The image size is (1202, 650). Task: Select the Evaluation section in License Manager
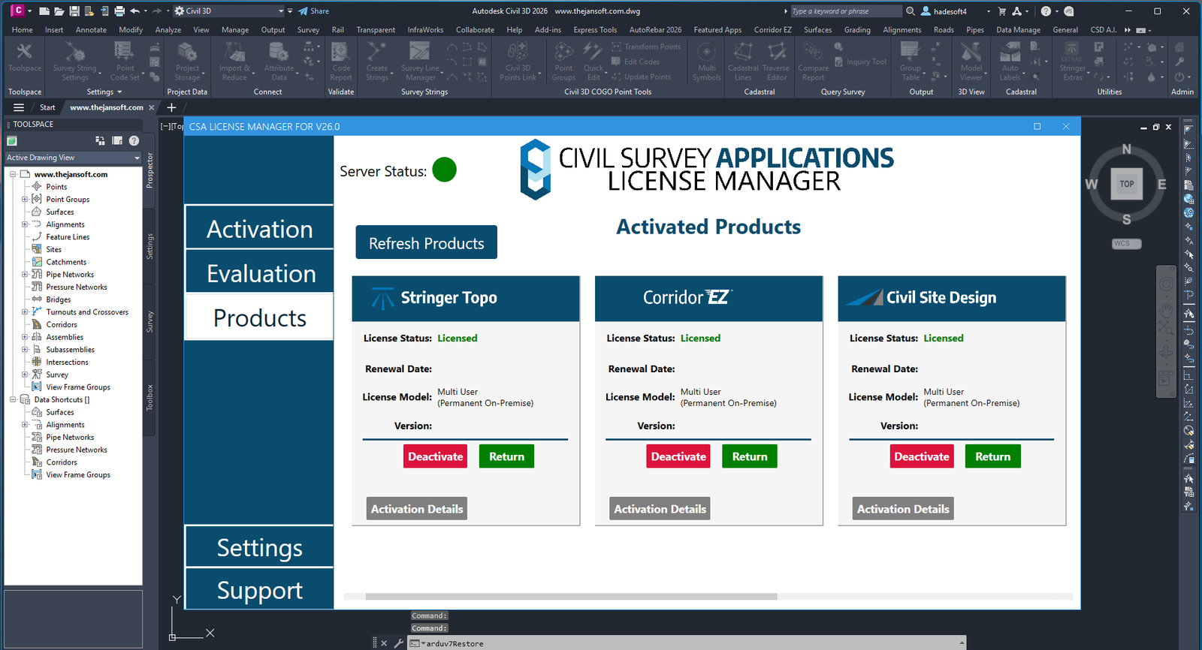(259, 273)
